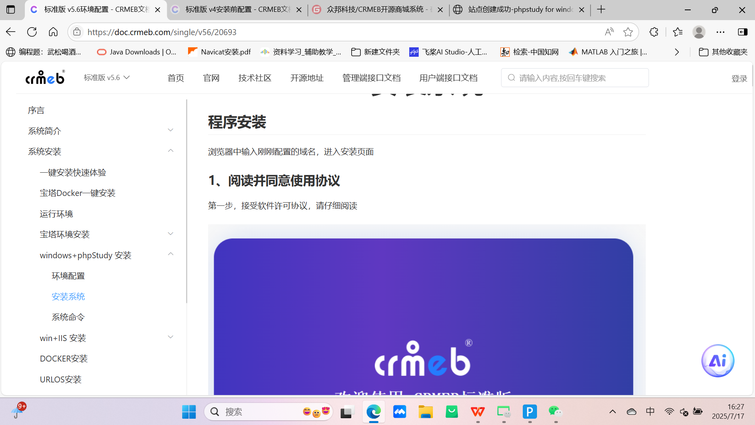View site information lock icon
755x425 pixels.
pyautogui.click(x=77, y=32)
